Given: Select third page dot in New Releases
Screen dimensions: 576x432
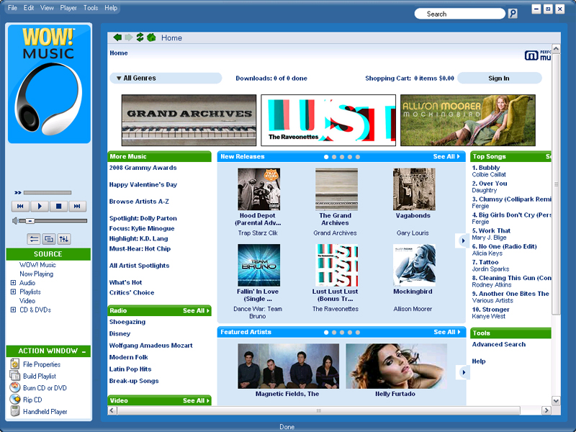Looking at the screenshot, I should [x=342, y=157].
